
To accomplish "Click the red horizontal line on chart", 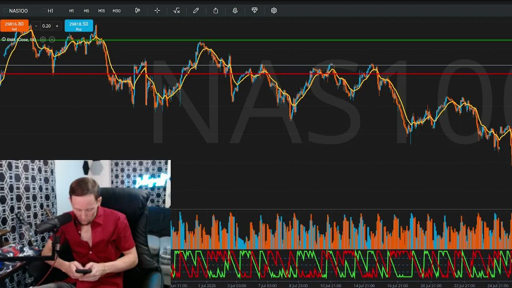I will point(256,74).
